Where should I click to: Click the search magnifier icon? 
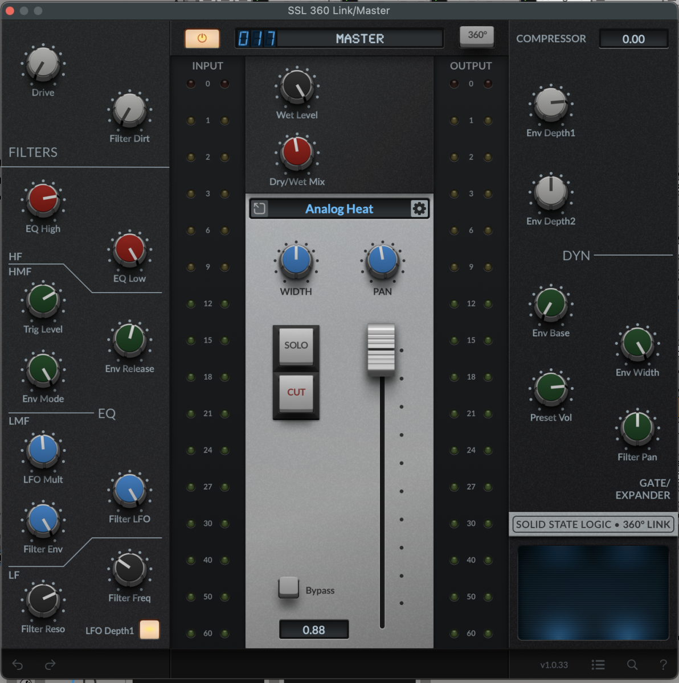click(x=632, y=665)
